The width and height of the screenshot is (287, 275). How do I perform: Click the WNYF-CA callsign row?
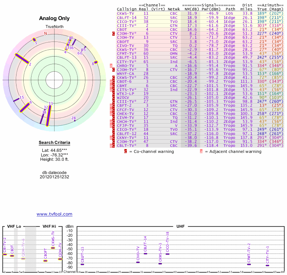[126, 73]
